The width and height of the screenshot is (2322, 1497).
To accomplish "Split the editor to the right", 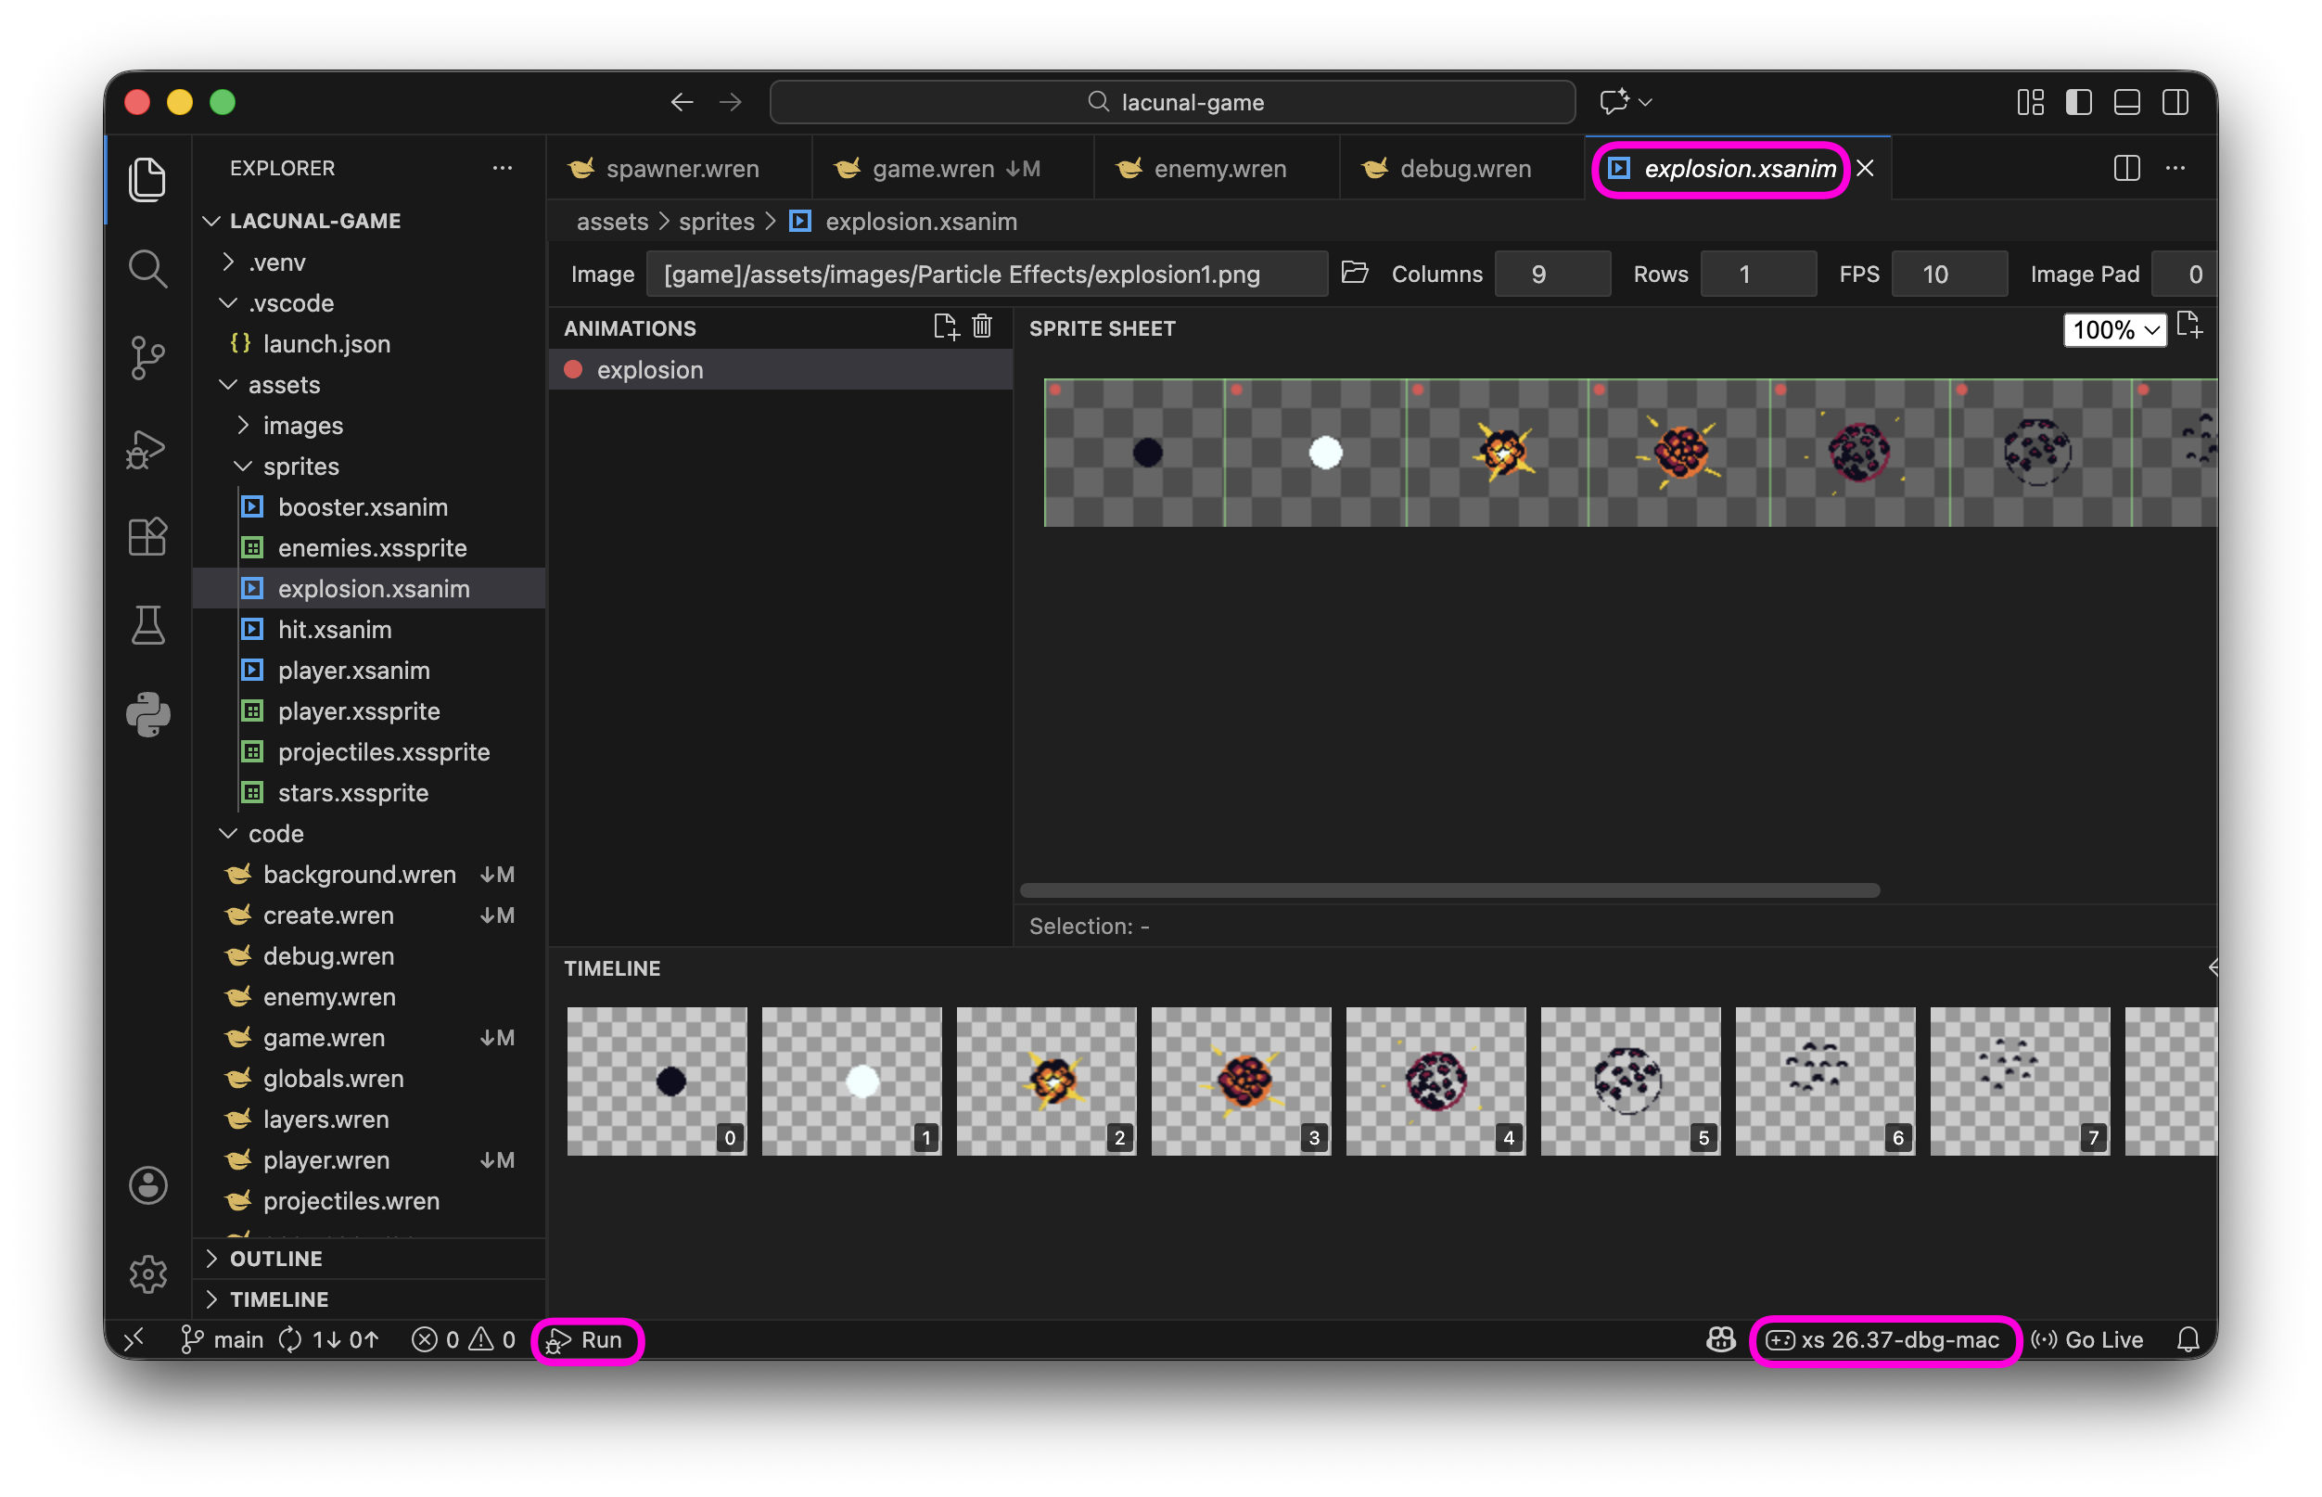I will tap(2126, 168).
